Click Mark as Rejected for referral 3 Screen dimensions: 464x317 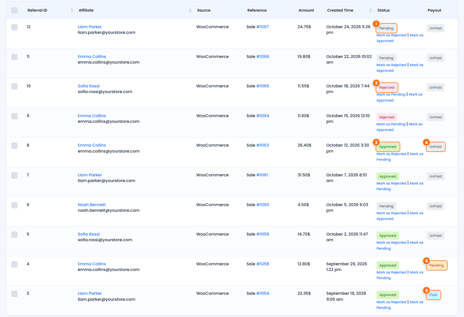(391, 302)
